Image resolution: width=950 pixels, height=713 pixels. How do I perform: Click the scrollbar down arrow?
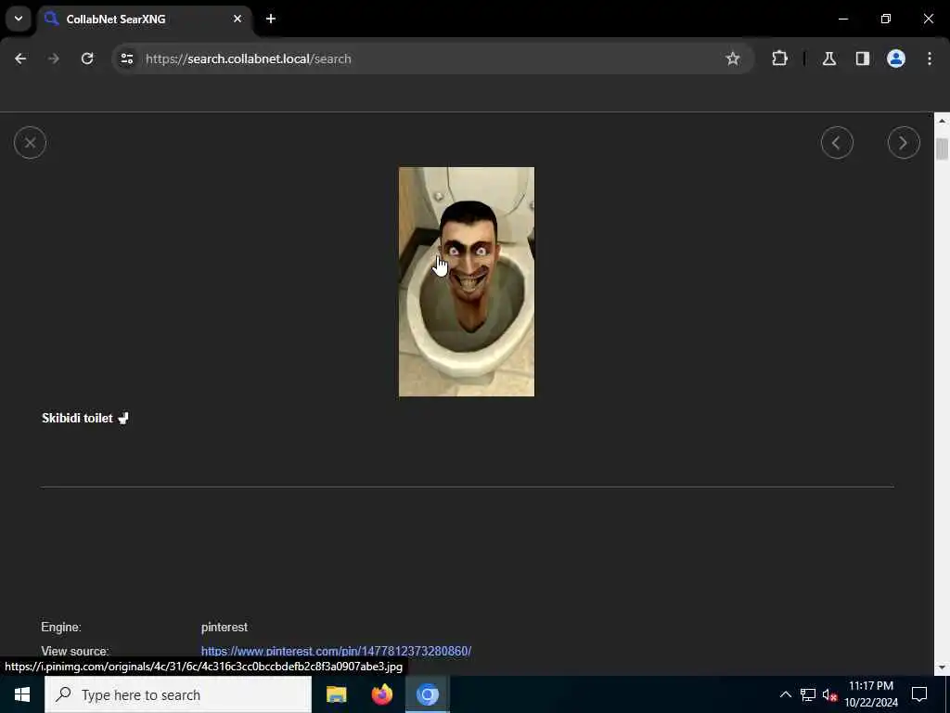click(942, 668)
